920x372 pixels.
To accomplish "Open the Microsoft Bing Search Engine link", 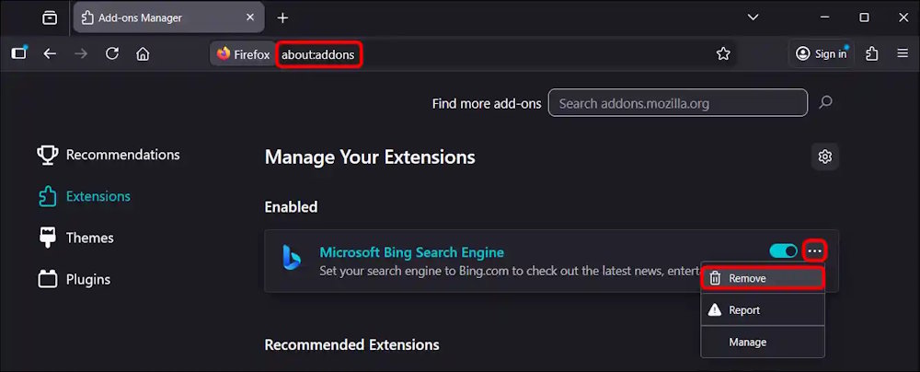I will point(411,252).
